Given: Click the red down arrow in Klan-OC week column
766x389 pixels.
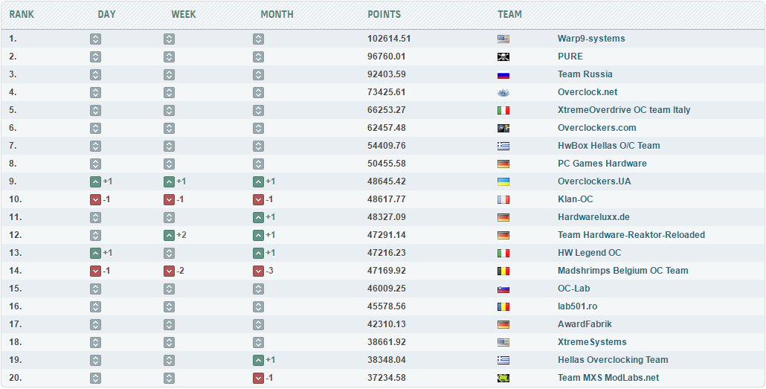Looking at the screenshot, I should (170, 199).
